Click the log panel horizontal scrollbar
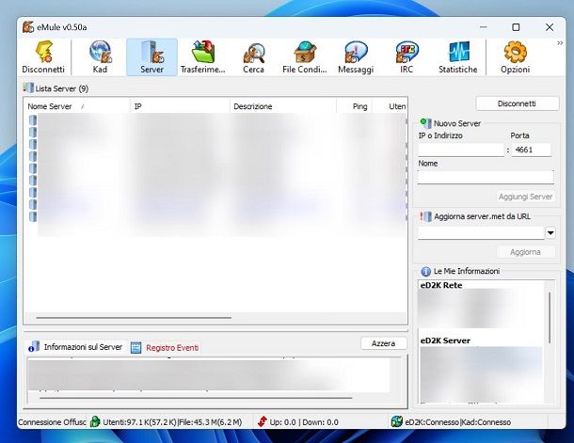The width and height of the screenshot is (574, 443). pos(196,398)
